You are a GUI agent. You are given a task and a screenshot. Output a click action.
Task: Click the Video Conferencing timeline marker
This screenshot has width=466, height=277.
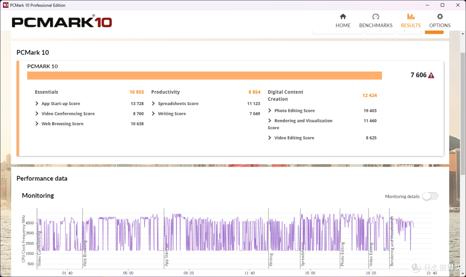coord(39,249)
